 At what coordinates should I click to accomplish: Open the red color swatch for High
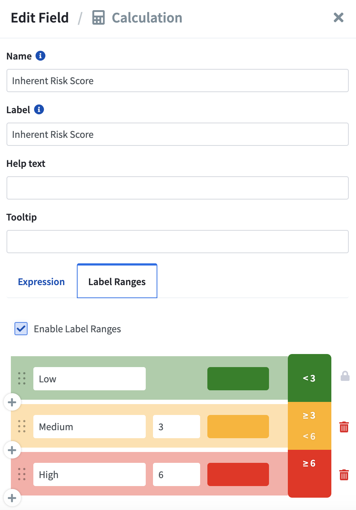point(238,474)
